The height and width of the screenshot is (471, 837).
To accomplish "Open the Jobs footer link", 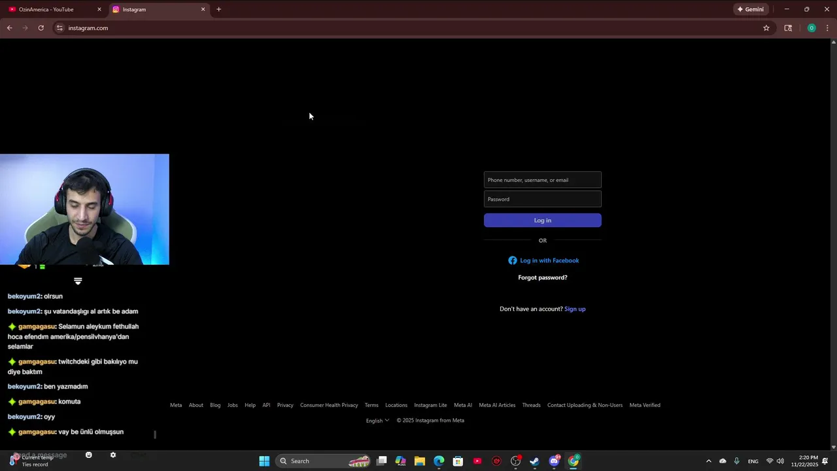I will coord(233,405).
